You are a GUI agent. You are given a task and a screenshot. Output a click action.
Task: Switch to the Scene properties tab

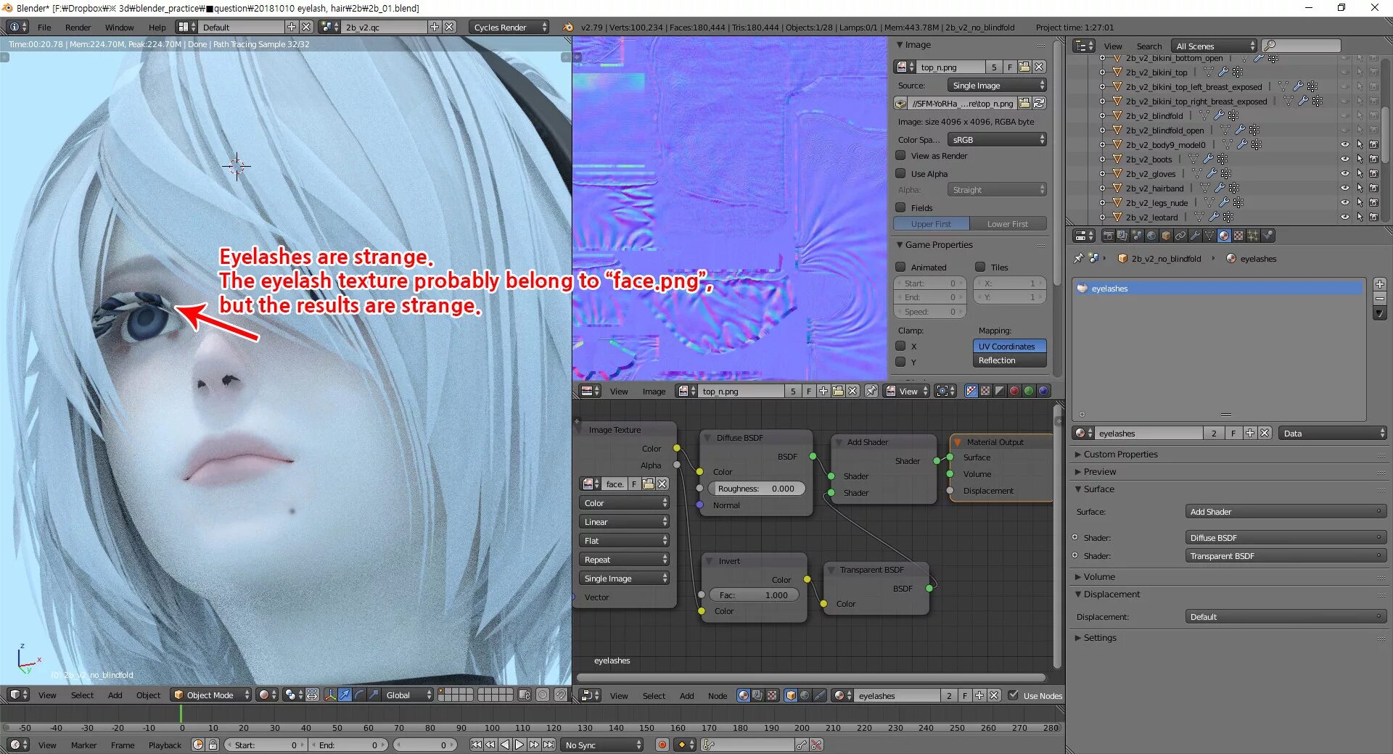[1137, 236]
